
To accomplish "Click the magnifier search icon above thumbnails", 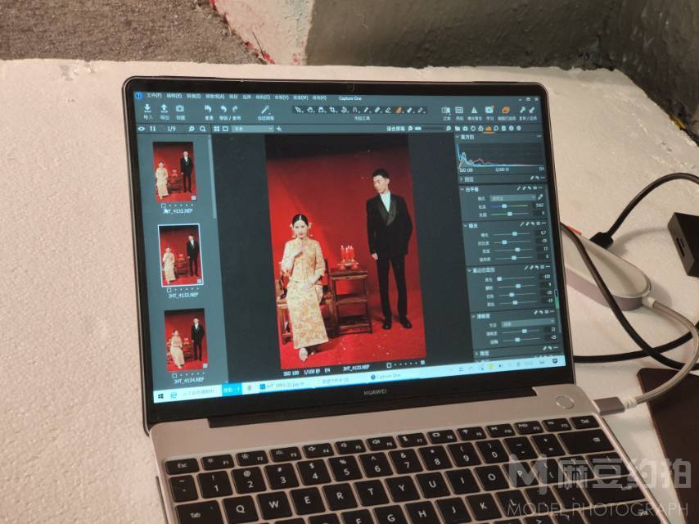I will 192,129.
